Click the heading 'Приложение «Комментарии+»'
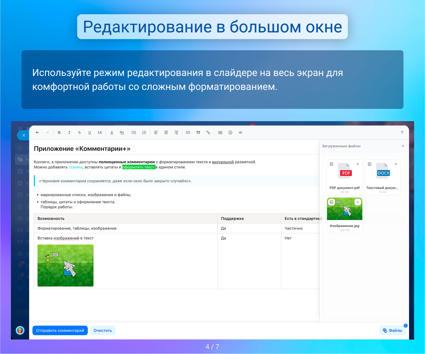The height and width of the screenshot is (354, 425). 82,149
